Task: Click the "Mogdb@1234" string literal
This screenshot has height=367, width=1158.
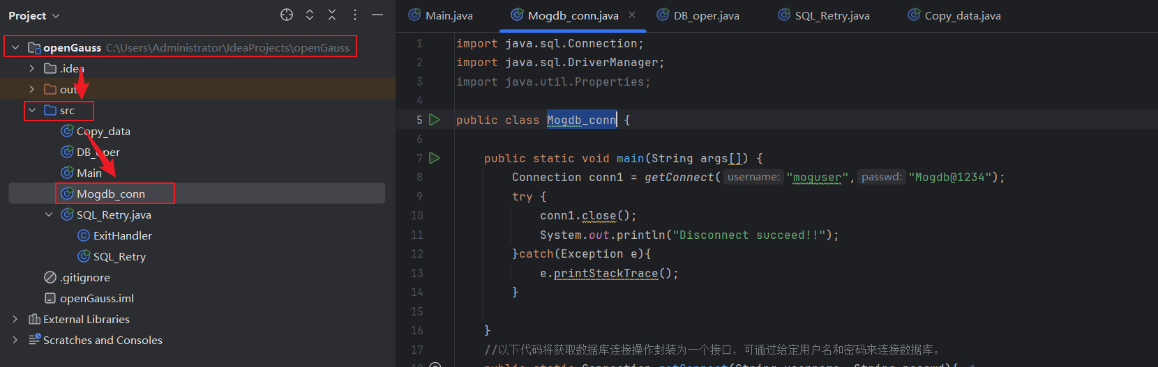Action: pyautogui.click(x=950, y=177)
